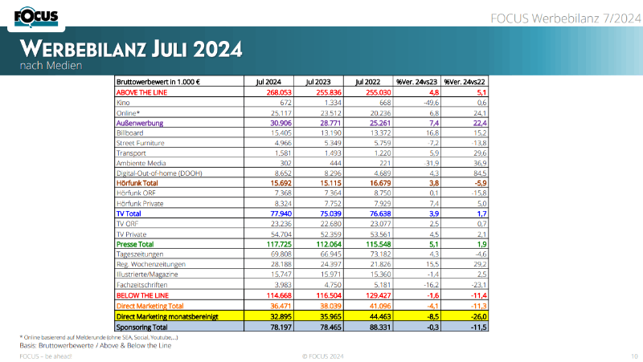Screen dimensions: 643x362
Task: Click the page number 10
Action: [634, 356]
